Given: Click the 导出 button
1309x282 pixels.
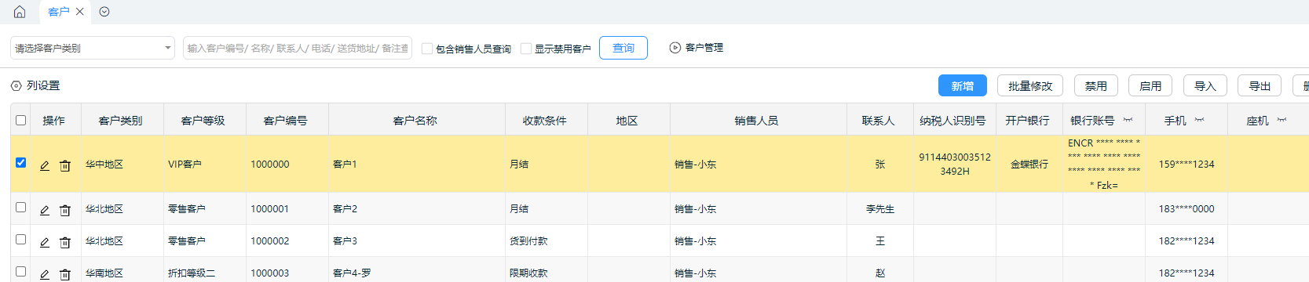Looking at the screenshot, I should tap(1260, 85).
